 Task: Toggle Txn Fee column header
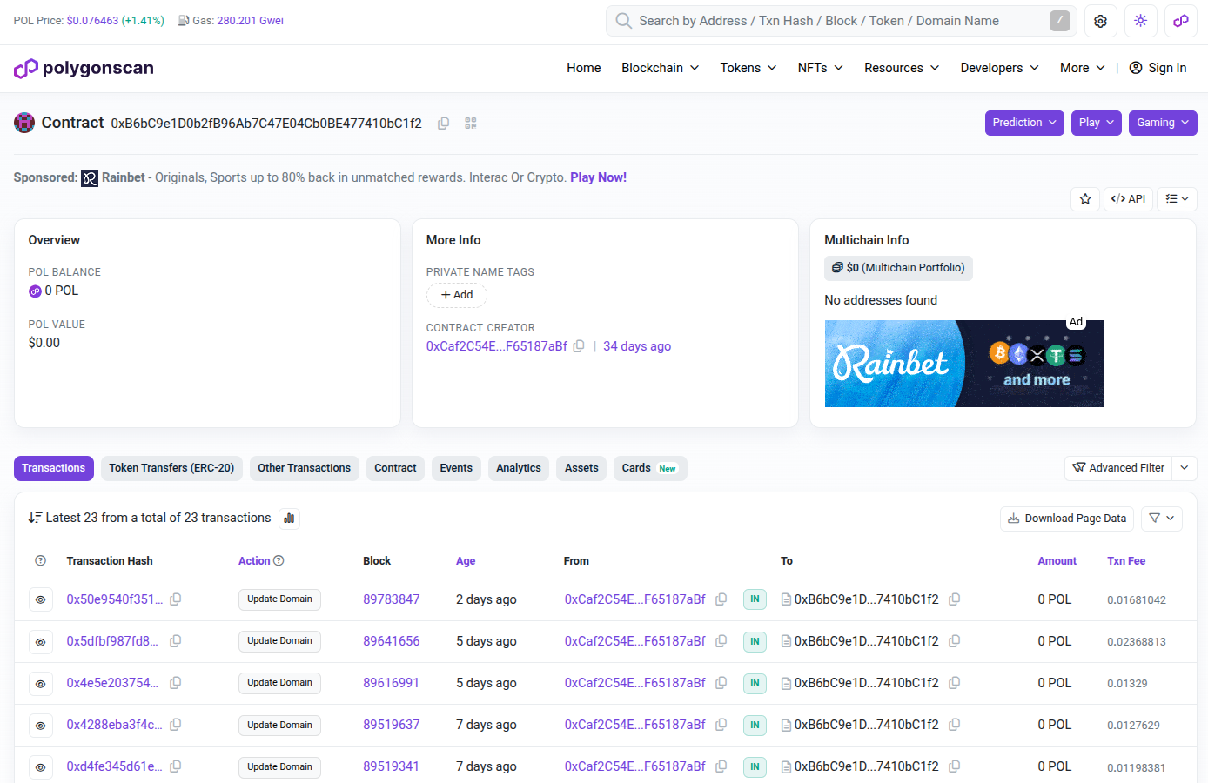[1126, 561]
